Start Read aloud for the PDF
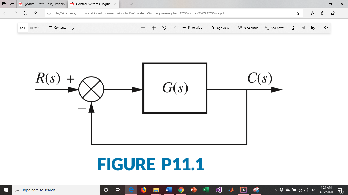 click(247, 28)
